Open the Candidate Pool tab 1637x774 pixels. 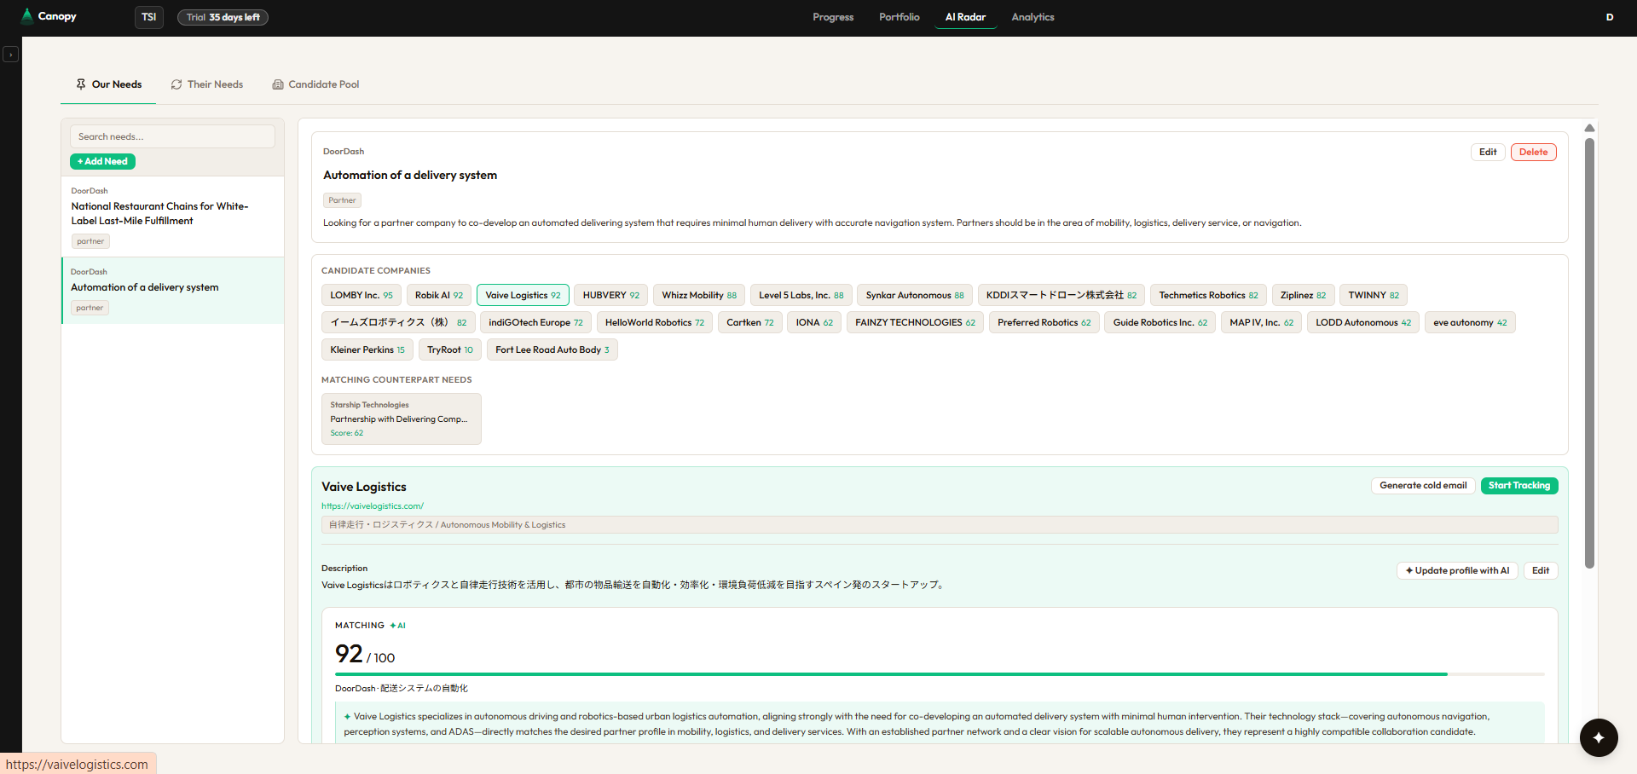coord(316,84)
